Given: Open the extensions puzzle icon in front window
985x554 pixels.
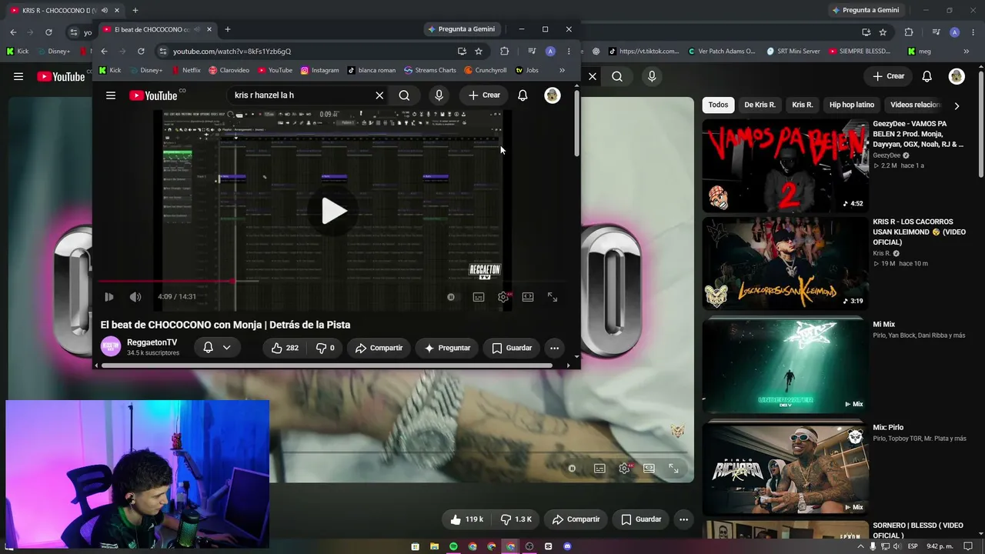Looking at the screenshot, I should [505, 52].
